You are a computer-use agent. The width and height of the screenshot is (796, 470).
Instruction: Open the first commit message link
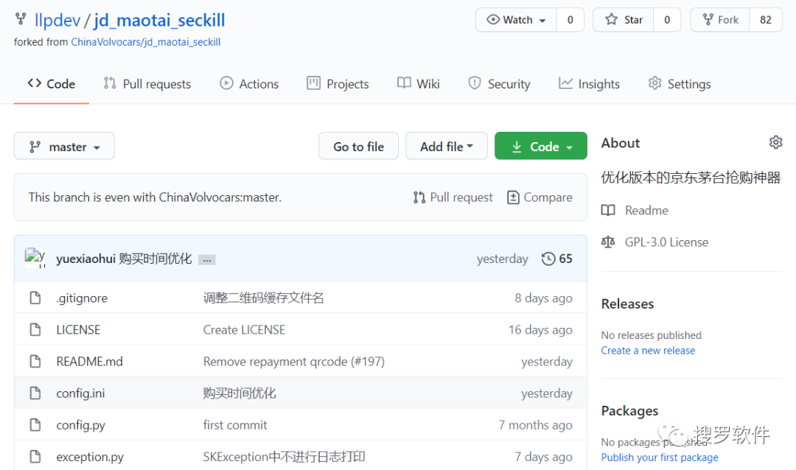click(235, 425)
